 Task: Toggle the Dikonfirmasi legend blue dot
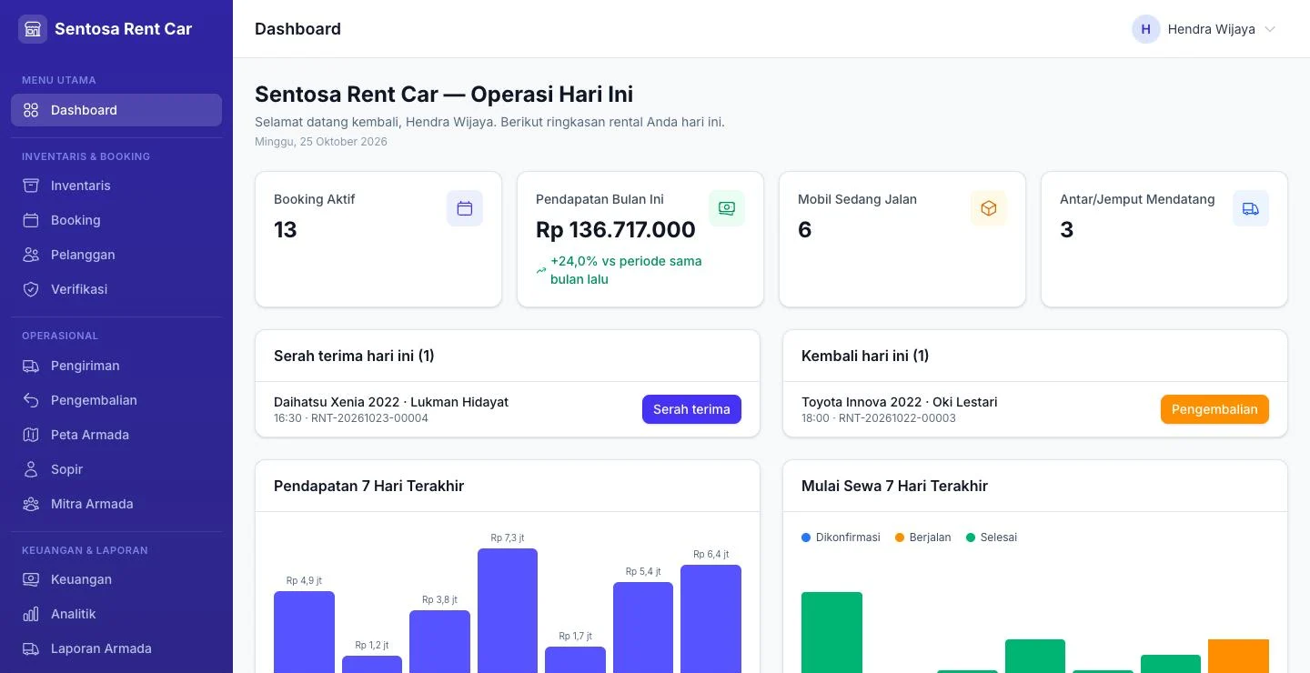coord(806,537)
